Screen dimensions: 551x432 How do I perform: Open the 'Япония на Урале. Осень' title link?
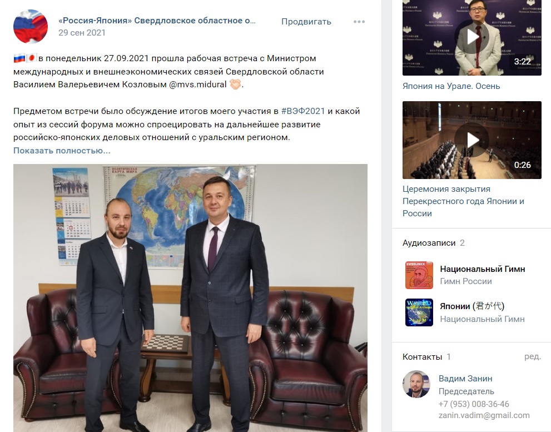pyautogui.click(x=451, y=86)
